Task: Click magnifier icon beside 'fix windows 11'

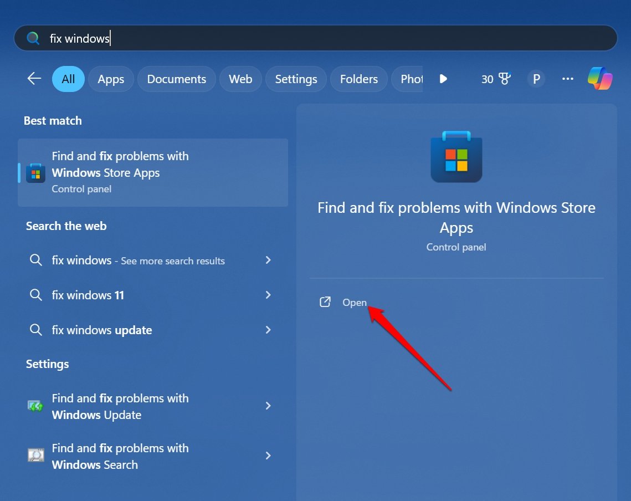Action: (36, 295)
